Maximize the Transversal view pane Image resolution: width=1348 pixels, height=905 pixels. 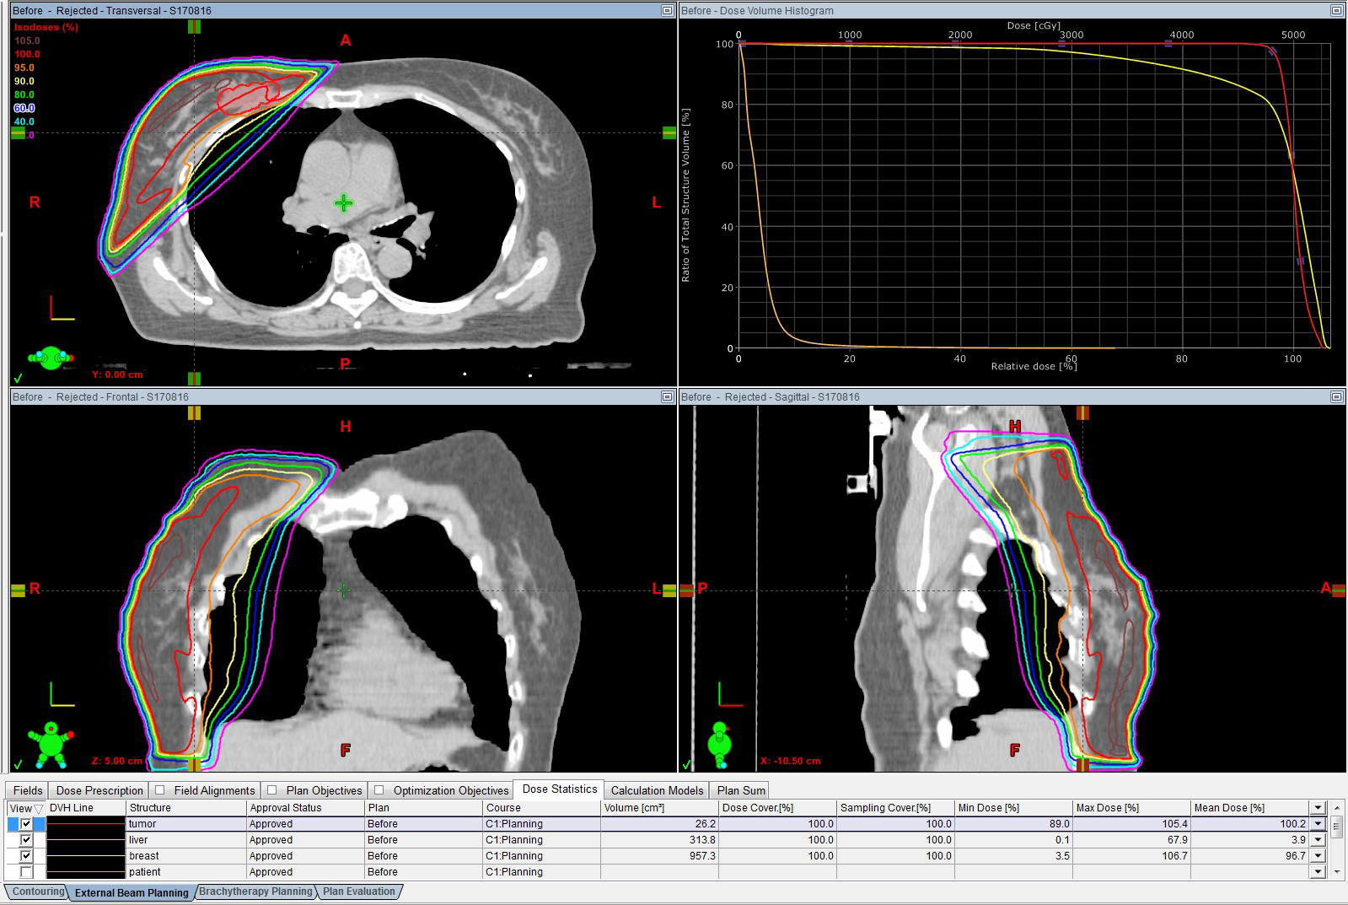[x=667, y=11]
